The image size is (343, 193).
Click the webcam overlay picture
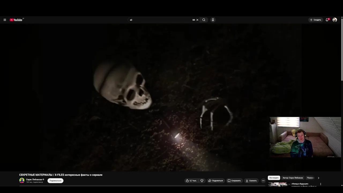[x=305, y=137]
